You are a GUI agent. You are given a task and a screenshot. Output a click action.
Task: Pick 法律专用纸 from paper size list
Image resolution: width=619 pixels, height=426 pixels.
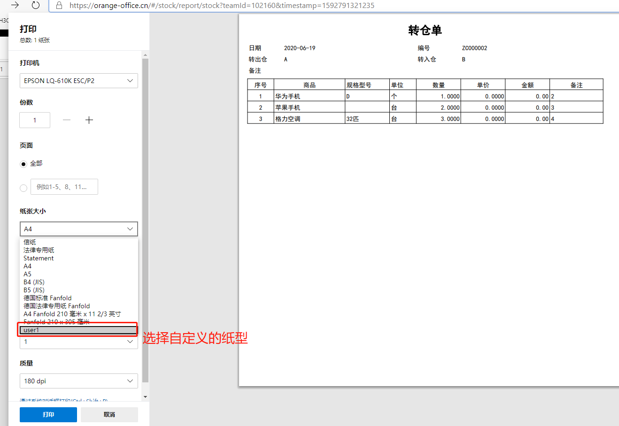39,250
